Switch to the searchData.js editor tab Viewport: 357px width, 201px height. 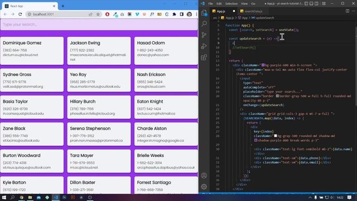pos(253,11)
